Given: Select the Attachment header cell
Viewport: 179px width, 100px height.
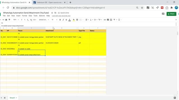Looking at the screenshot, I should coord(62,31).
